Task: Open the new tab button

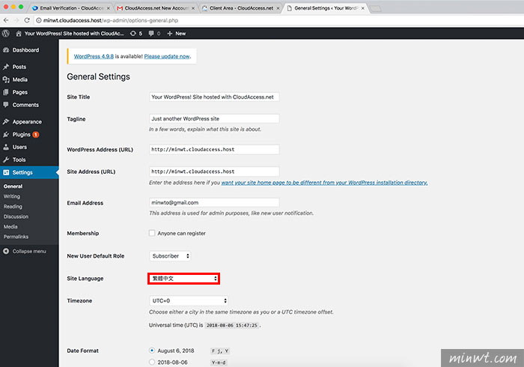Action: pyautogui.click(x=376, y=8)
